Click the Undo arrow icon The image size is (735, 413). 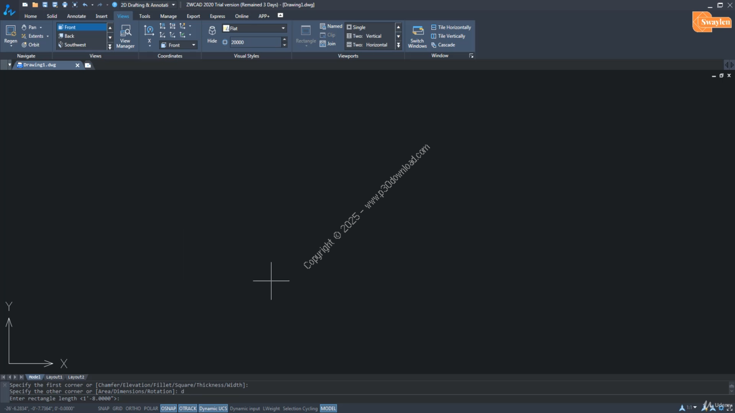(85, 5)
